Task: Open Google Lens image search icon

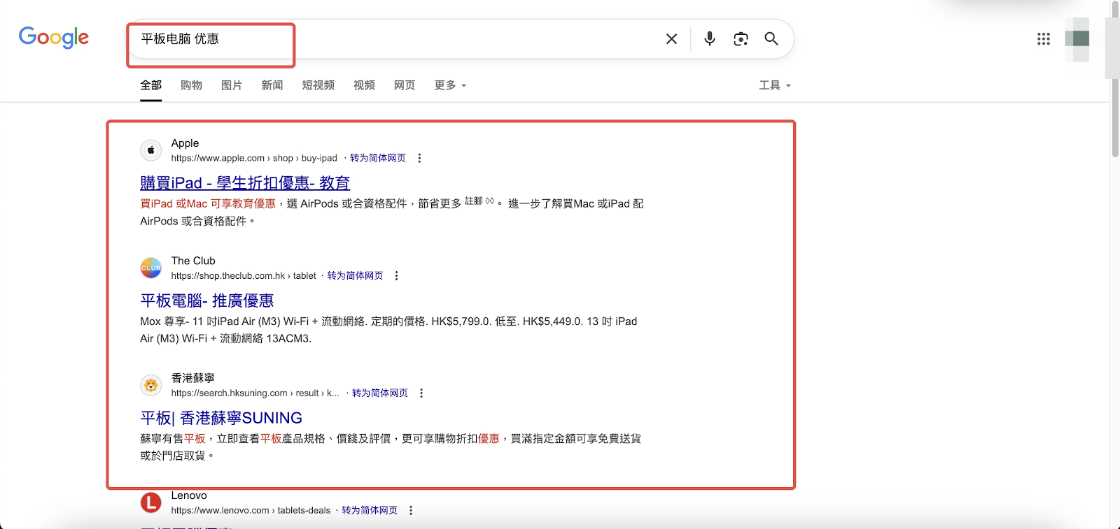Action: click(741, 39)
